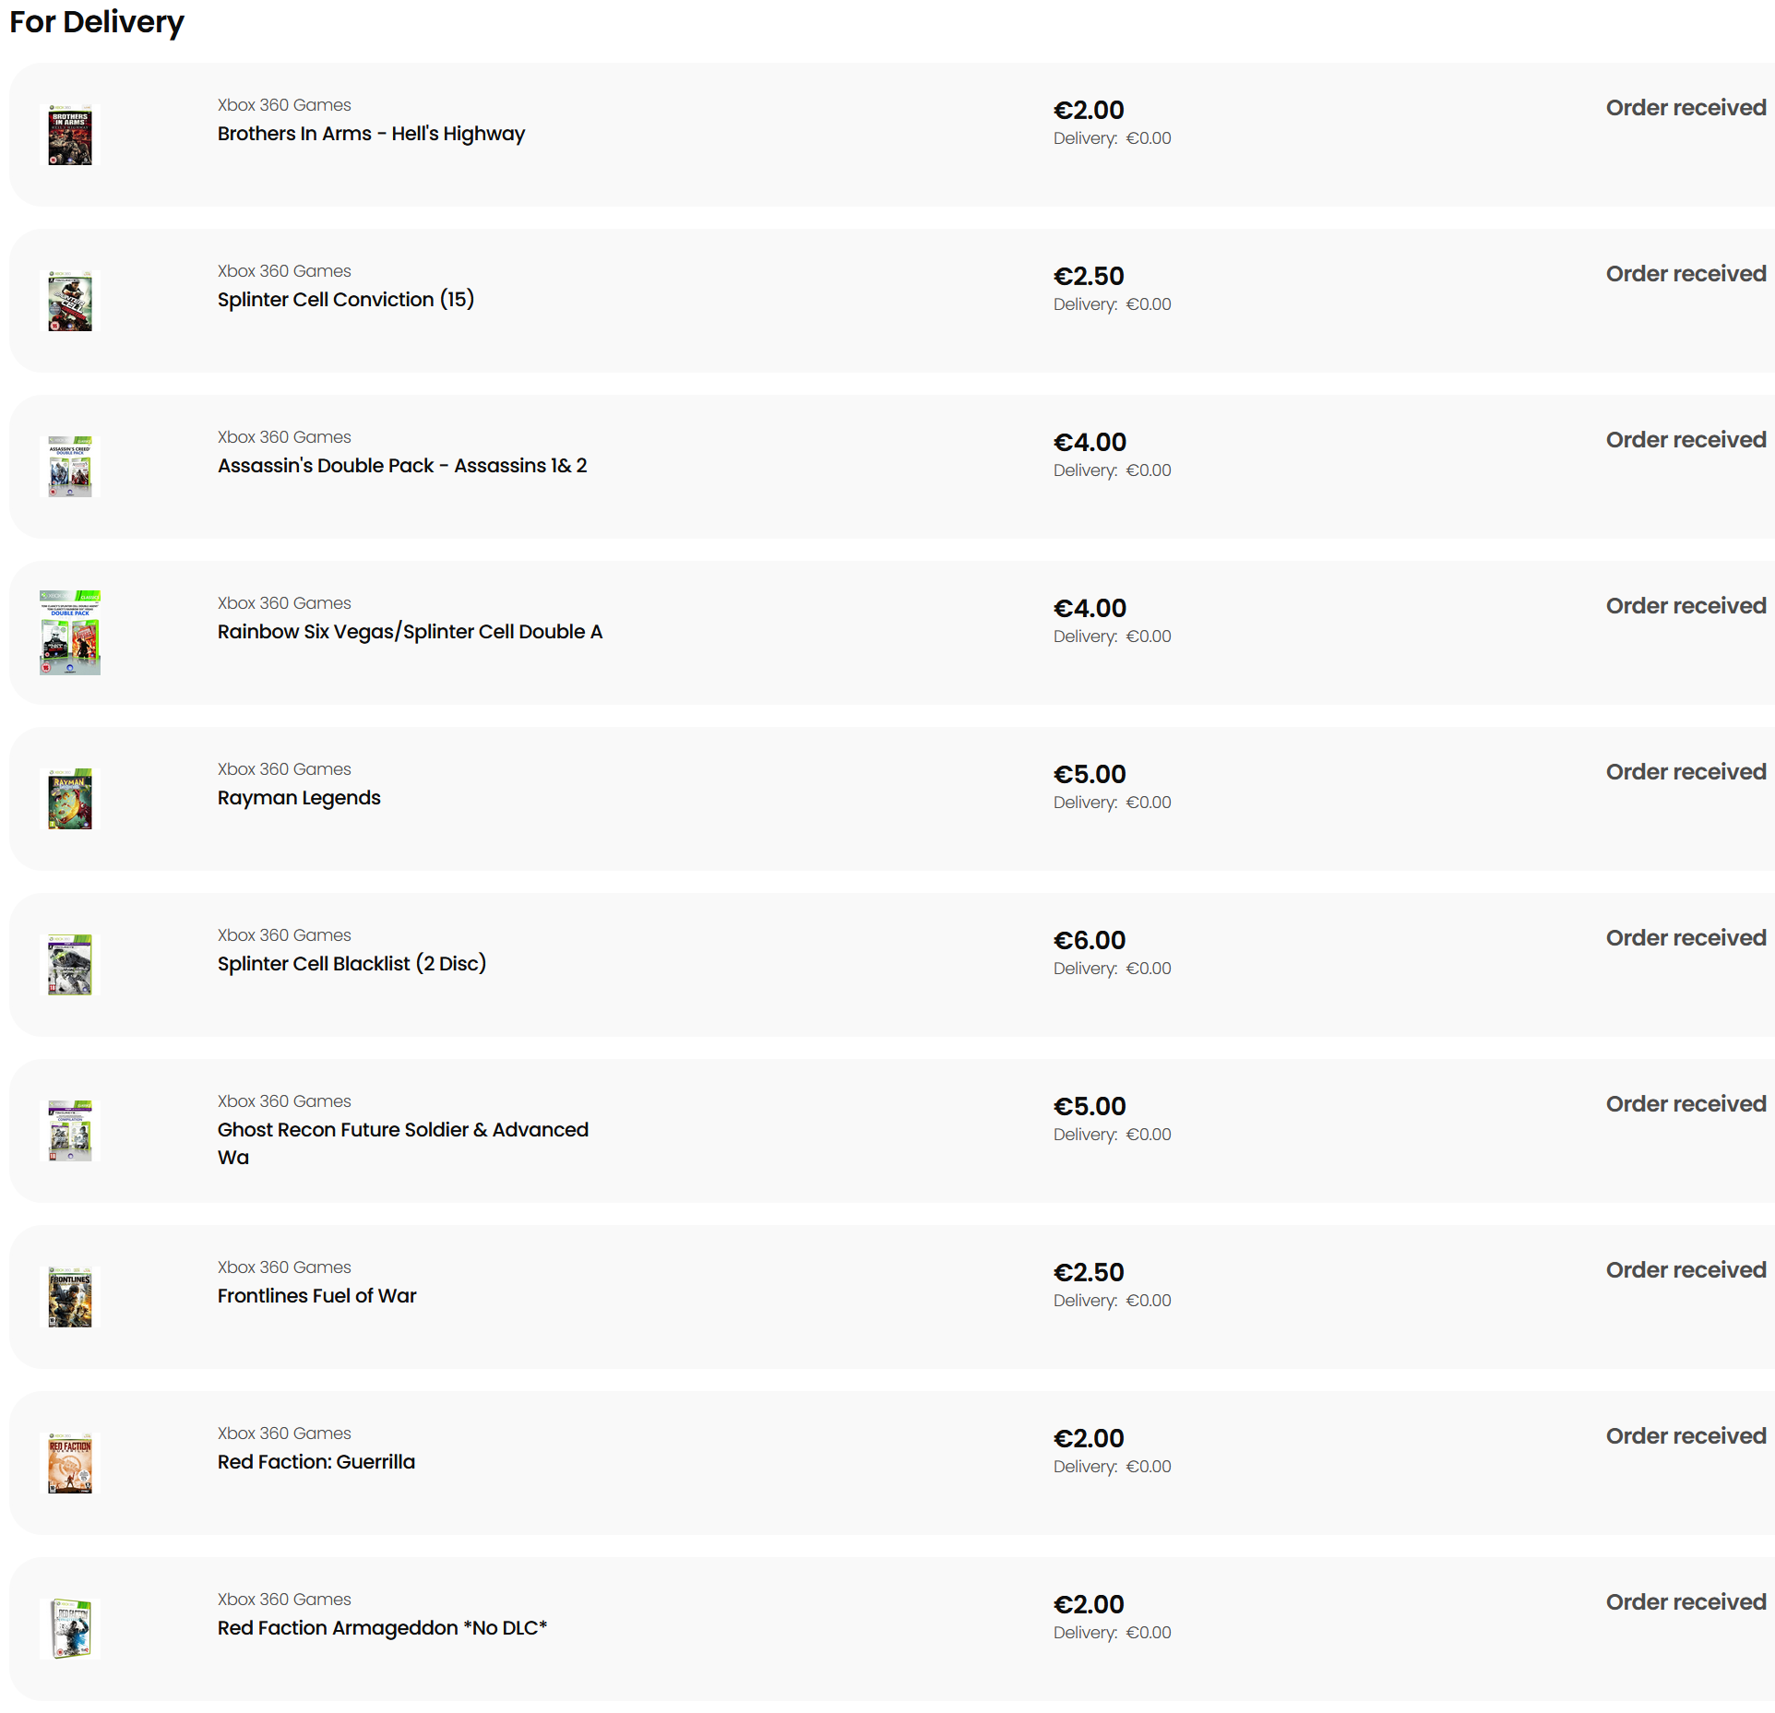This screenshot has height=1713, width=1775.
Task: Select the Rayman Legends title link
Action: tap(299, 798)
